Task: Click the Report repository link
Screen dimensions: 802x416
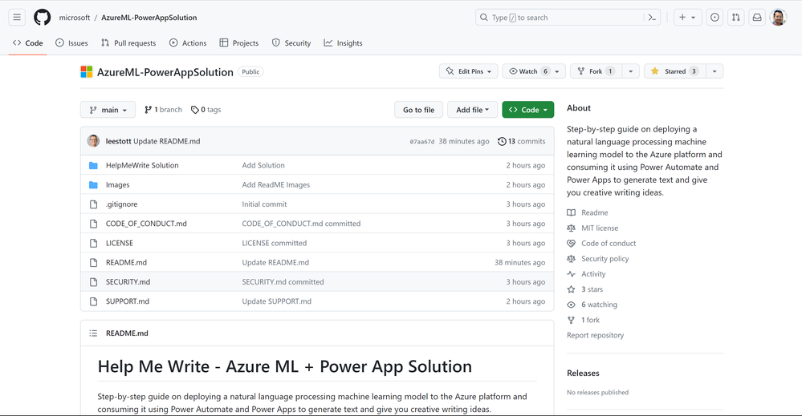Action: (596, 335)
